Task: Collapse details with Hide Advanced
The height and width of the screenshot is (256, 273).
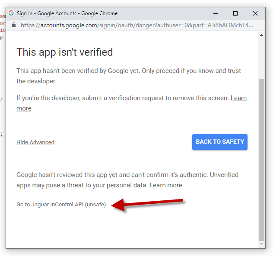Action: [35, 142]
